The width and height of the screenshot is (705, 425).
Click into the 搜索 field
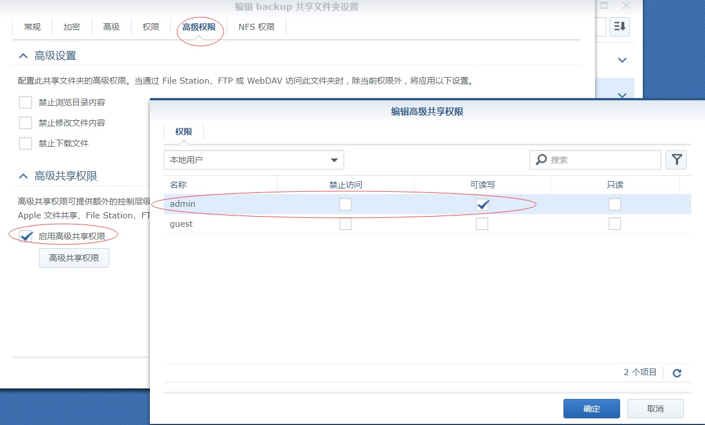(x=595, y=160)
